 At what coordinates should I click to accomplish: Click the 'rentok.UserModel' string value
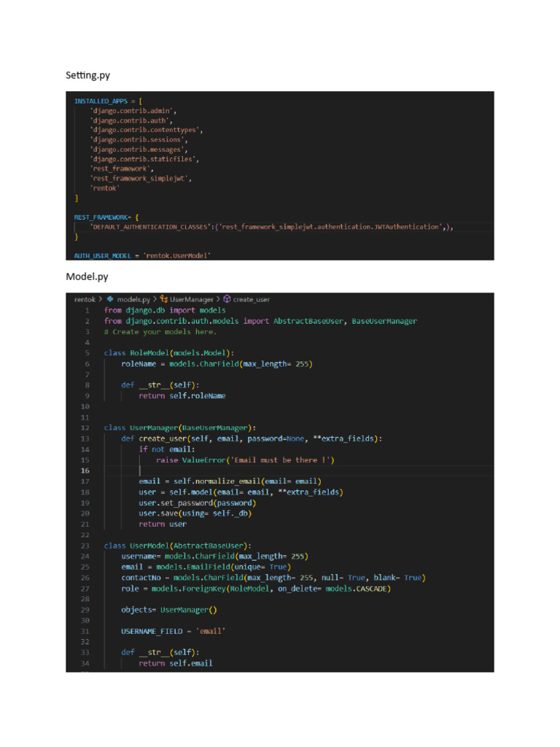point(177,256)
